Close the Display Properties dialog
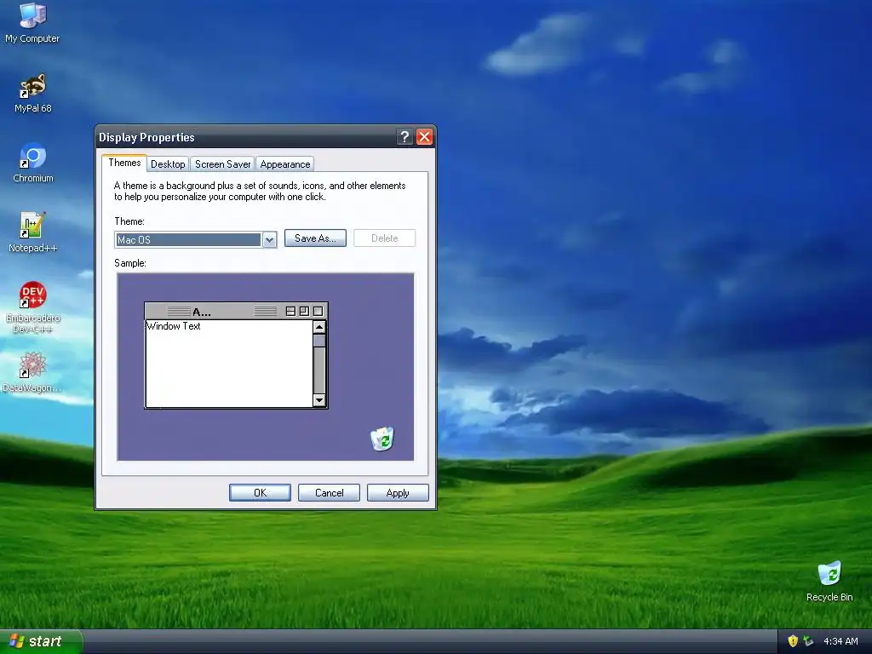 [424, 137]
